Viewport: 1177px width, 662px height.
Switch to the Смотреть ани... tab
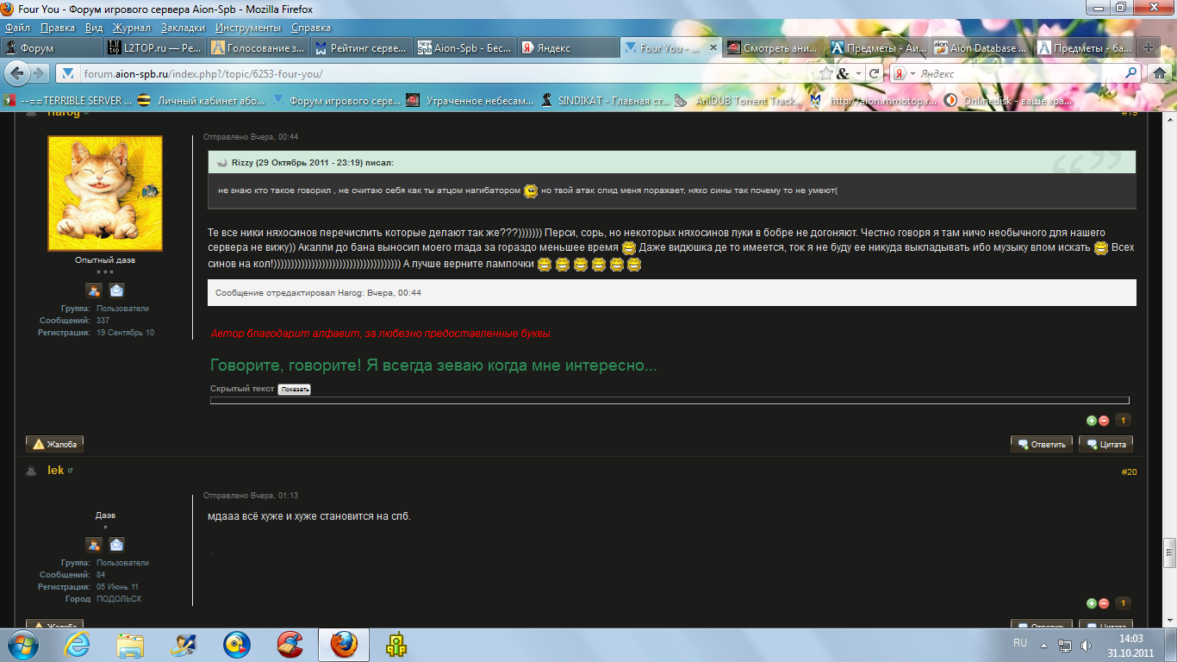click(775, 48)
